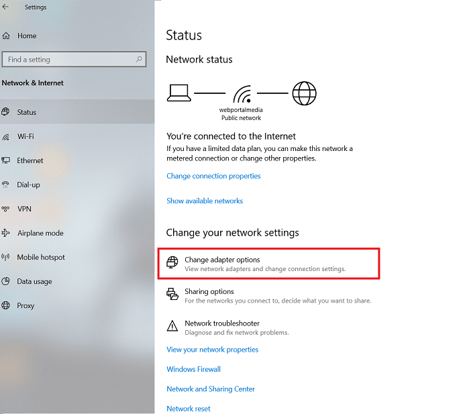Click the laptop icon in network diagram
Image resolution: width=459 pixels, height=414 pixels.
(179, 93)
